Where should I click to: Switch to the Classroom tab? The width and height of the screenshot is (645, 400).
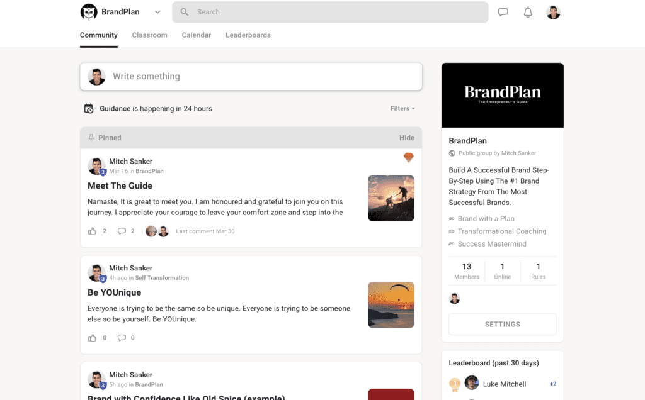click(150, 35)
